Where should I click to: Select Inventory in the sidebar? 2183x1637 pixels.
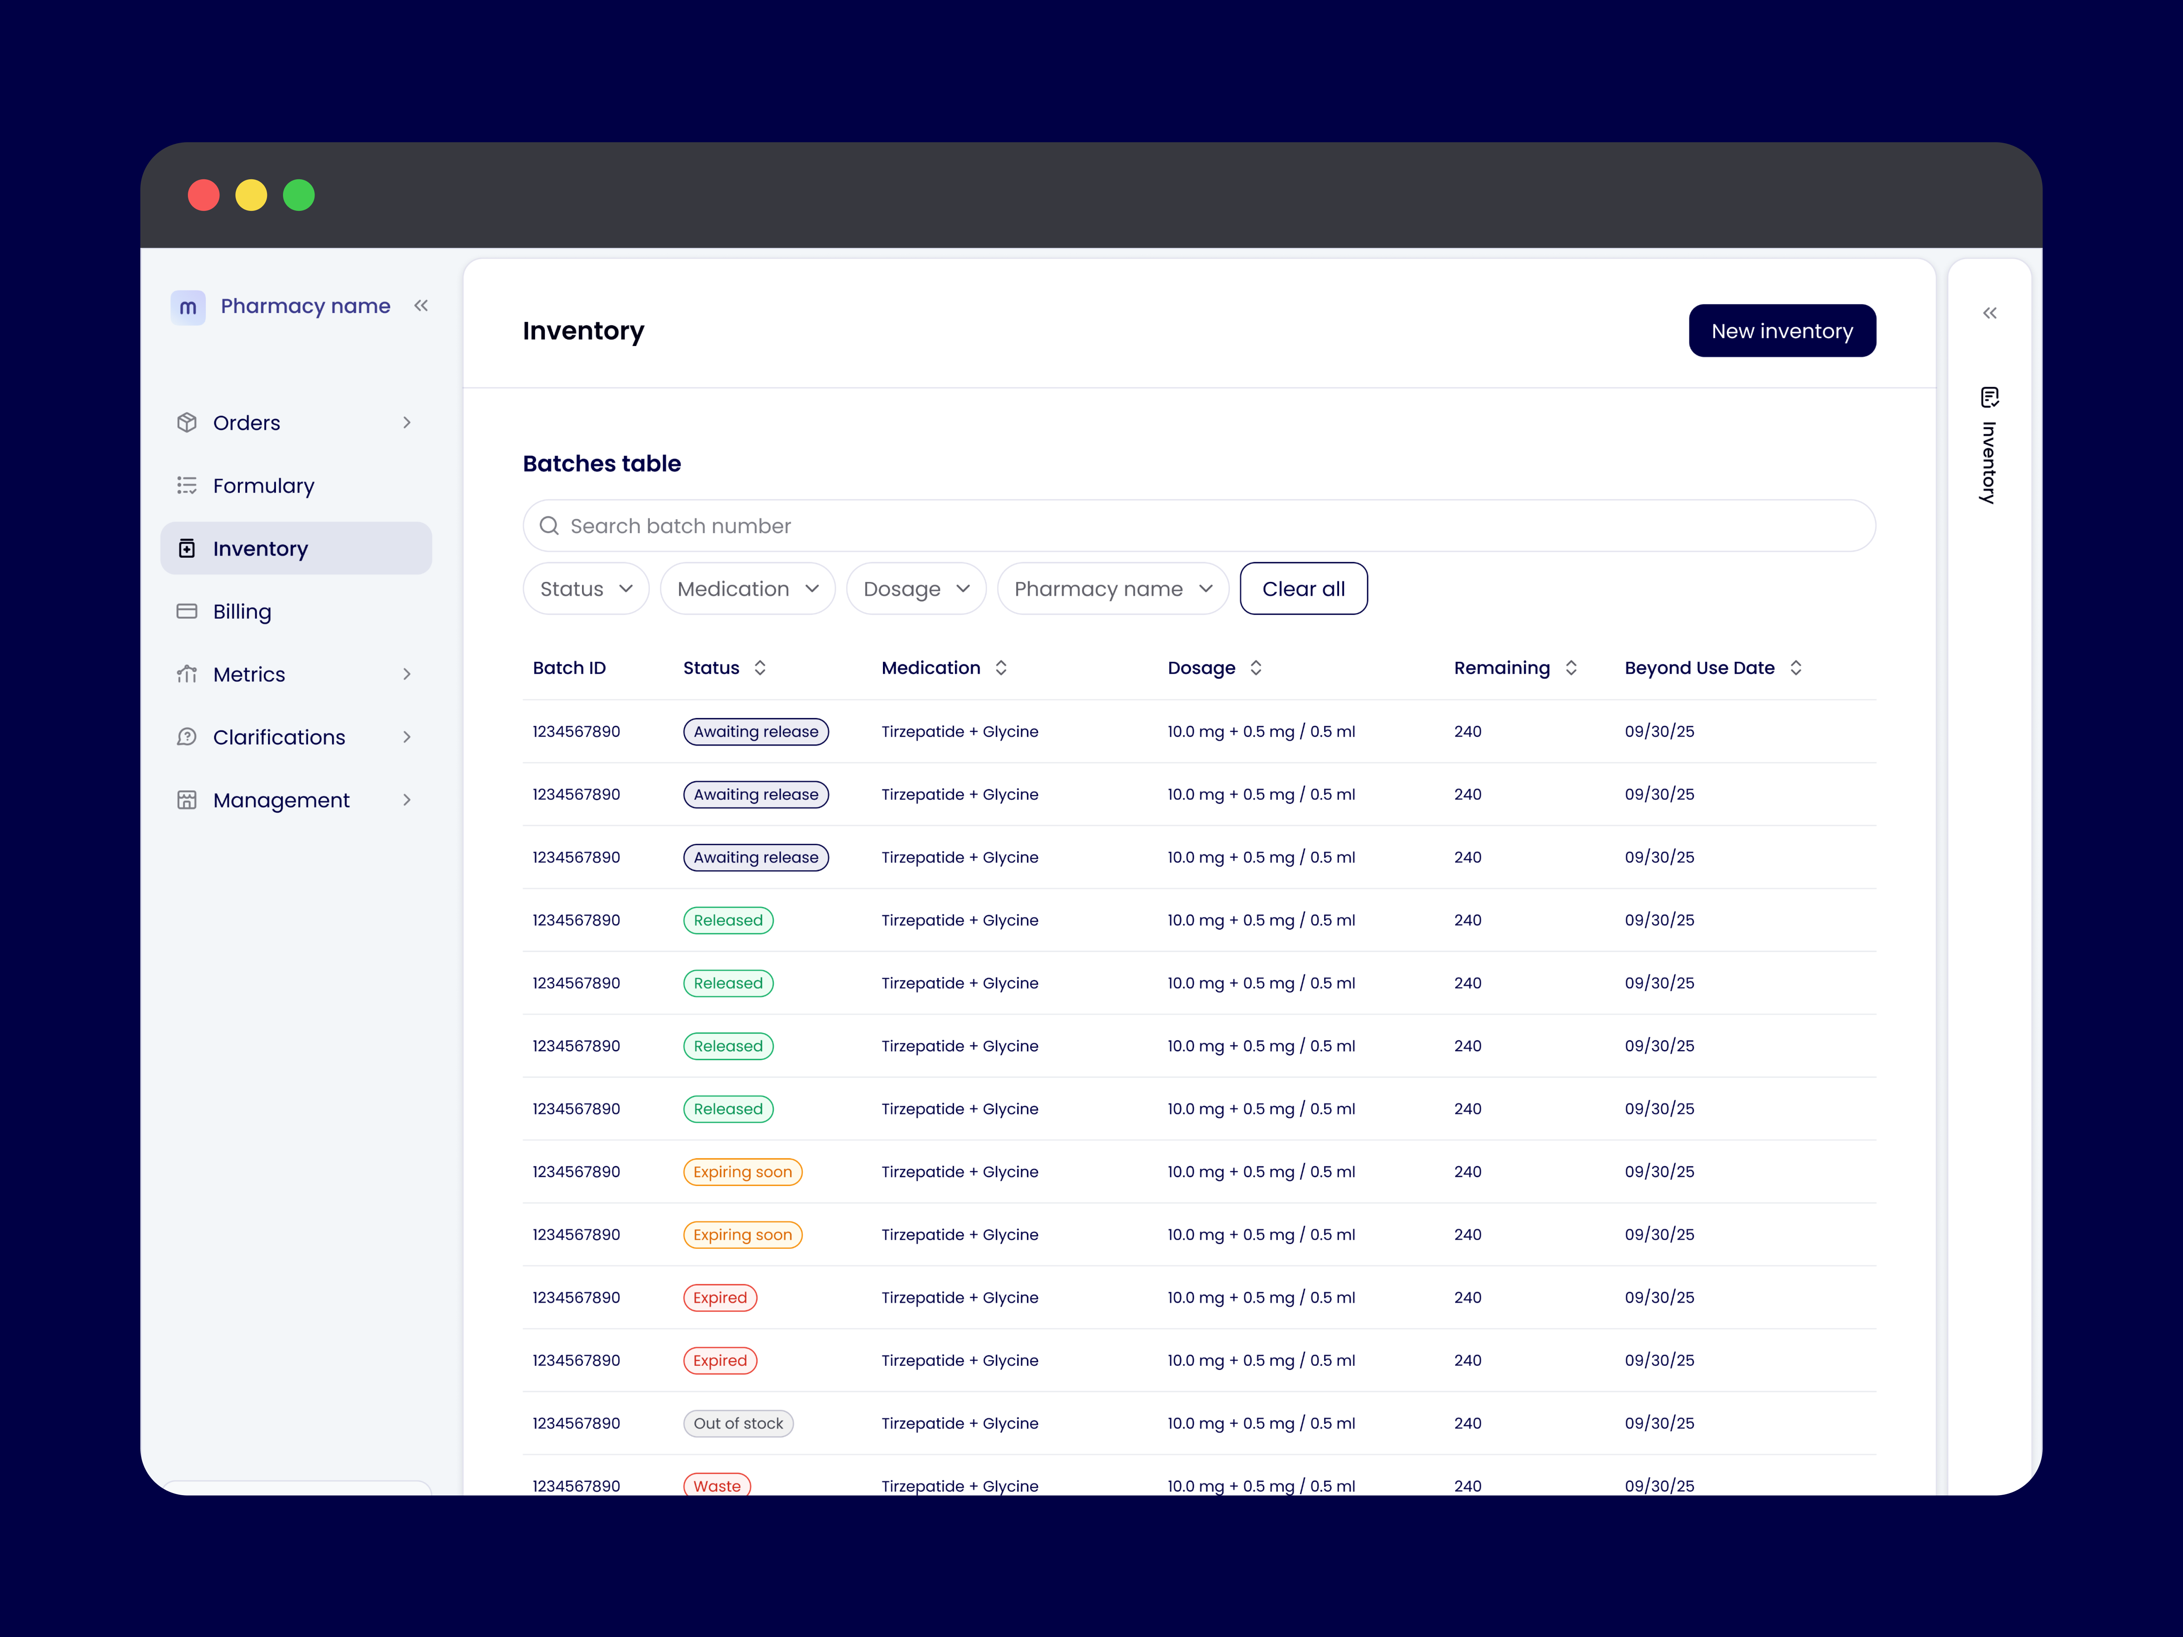click(x=296, y=549)
